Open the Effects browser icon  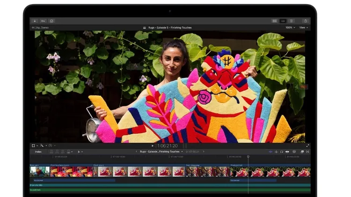tap(302, 152)
